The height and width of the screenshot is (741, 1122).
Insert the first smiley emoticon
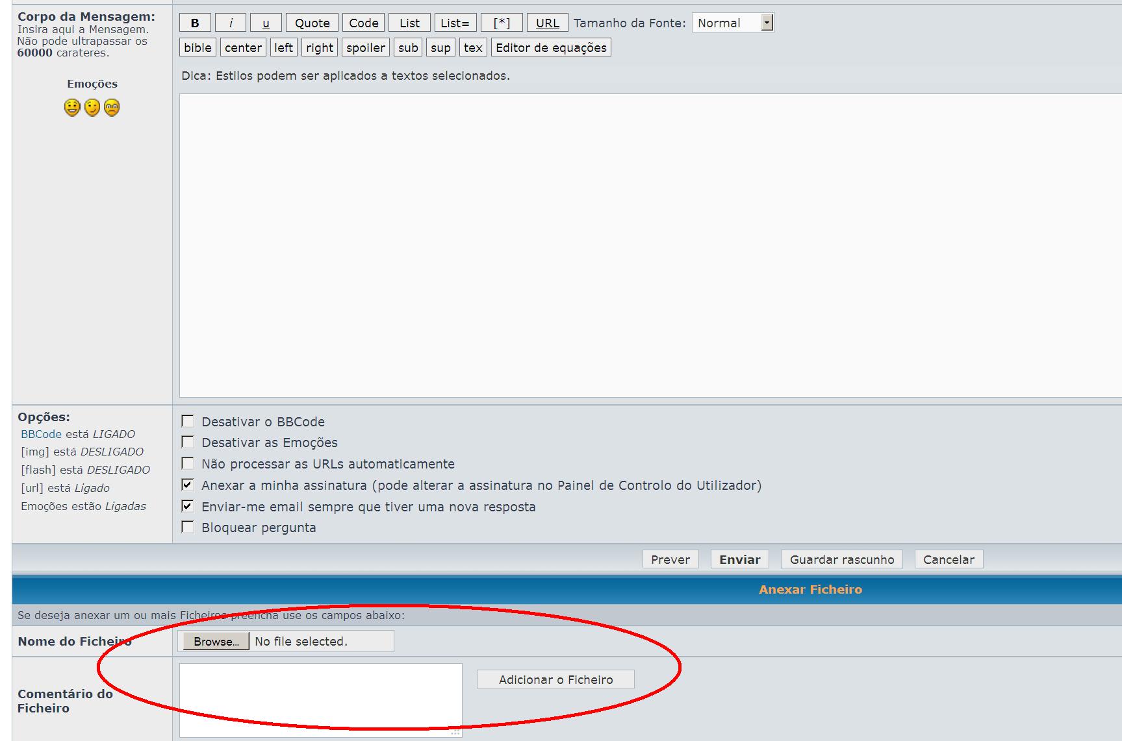coord(72,107)
